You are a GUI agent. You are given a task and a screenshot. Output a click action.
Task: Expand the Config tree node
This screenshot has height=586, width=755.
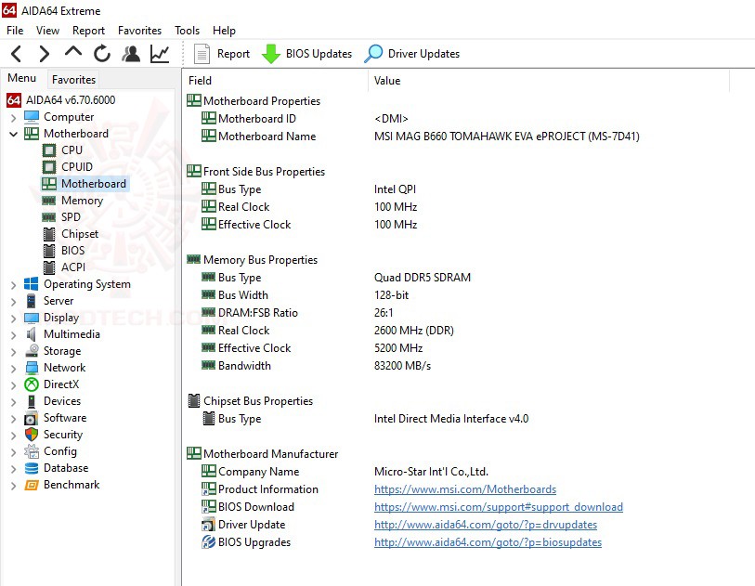14,451
